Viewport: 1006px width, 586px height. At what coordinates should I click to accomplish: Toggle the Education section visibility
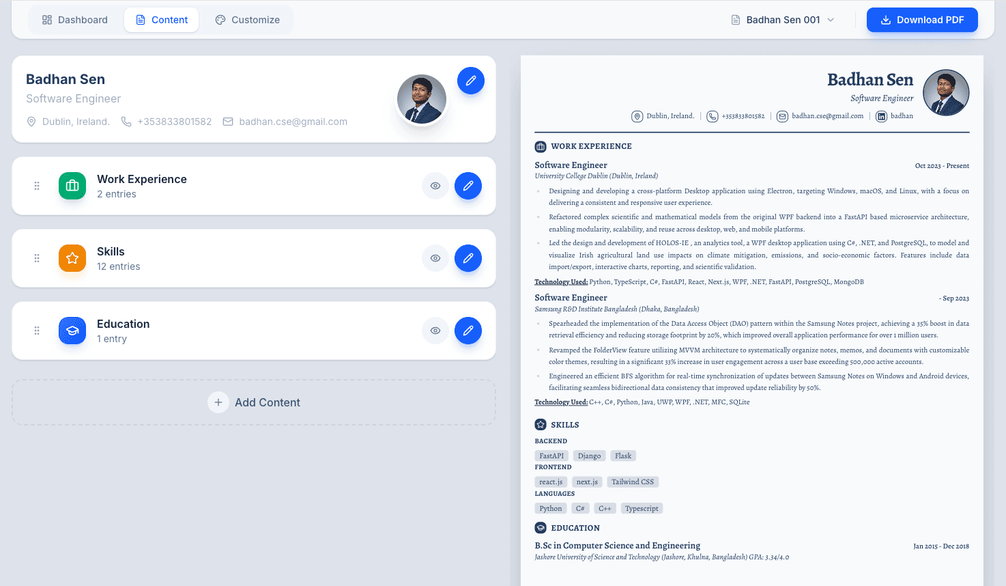[435, 331]
